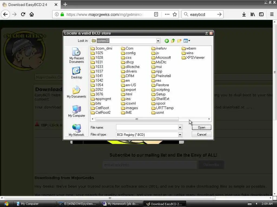Click the keyboard icon in system tray
The image size is (277, 207).
coord(250,204)
